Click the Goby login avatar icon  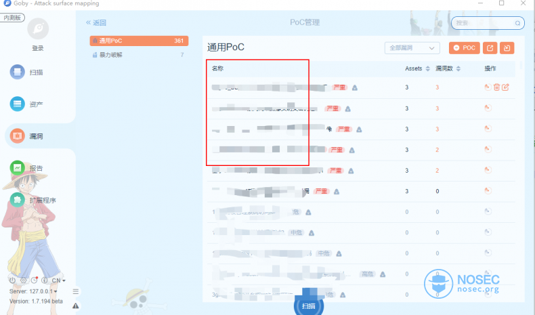tap(38, 28)
